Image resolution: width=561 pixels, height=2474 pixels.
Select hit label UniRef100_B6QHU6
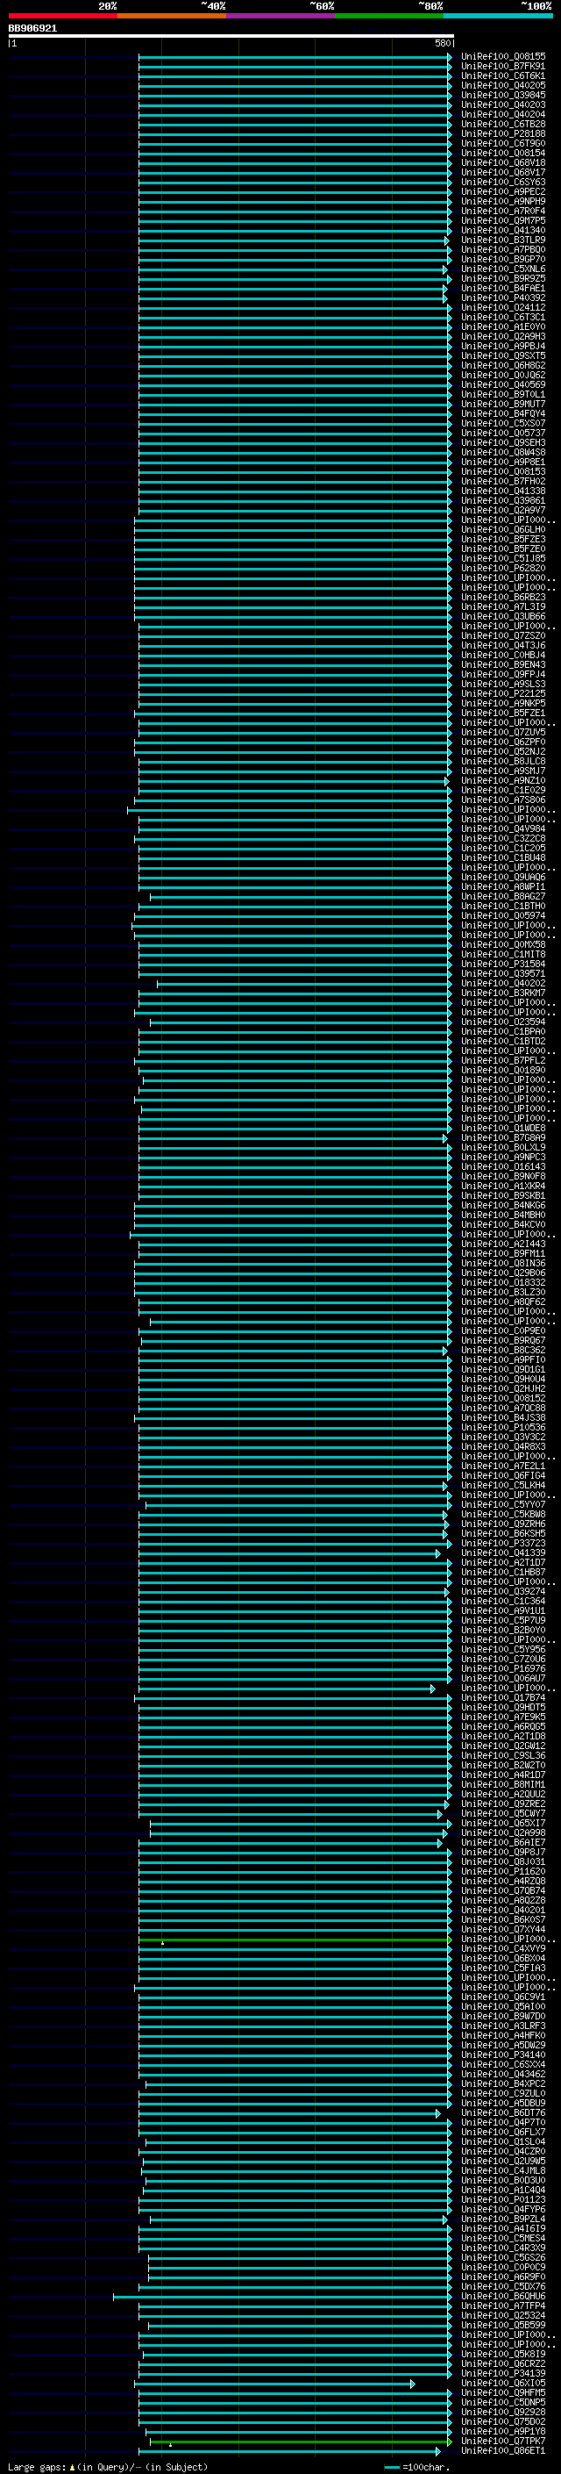[502, 2297]
